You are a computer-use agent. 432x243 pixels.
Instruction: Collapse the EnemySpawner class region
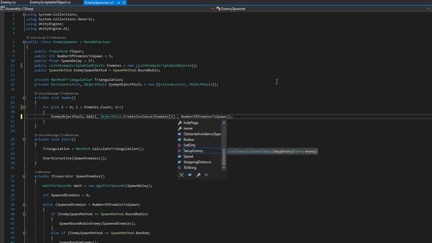(x=24, y=42)
